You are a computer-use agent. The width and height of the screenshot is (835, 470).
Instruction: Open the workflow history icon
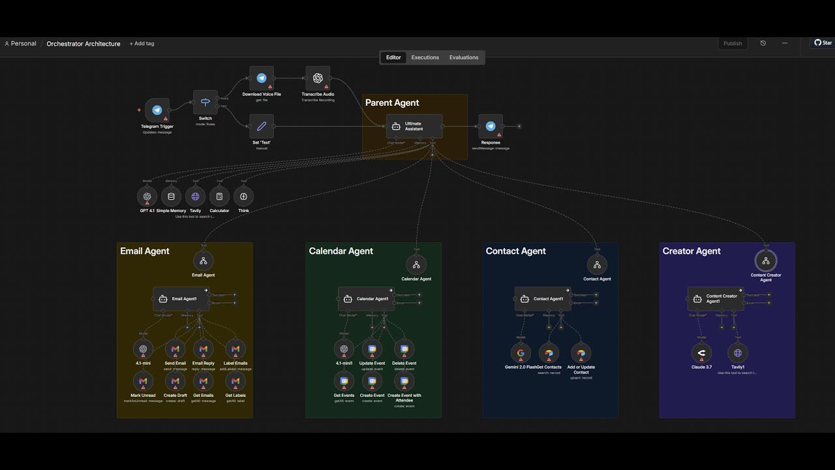[763, 43]
